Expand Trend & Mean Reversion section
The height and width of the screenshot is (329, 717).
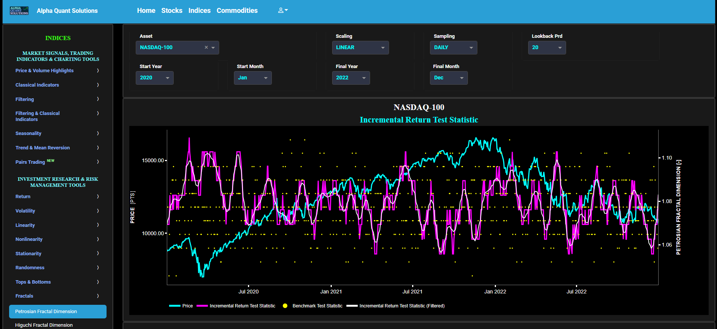click(x=57, y=148)
